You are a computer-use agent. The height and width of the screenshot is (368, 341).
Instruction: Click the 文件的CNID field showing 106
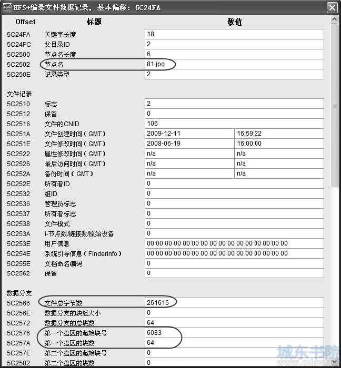click(234, 124)
